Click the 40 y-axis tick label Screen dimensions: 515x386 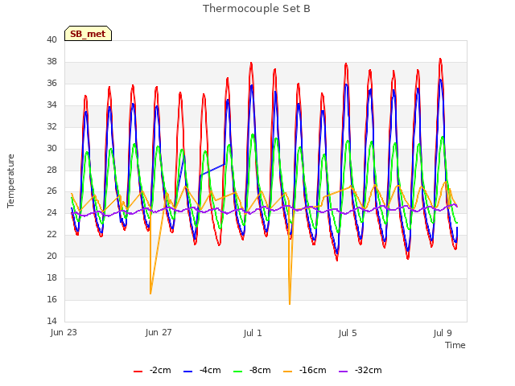[51, 39]
